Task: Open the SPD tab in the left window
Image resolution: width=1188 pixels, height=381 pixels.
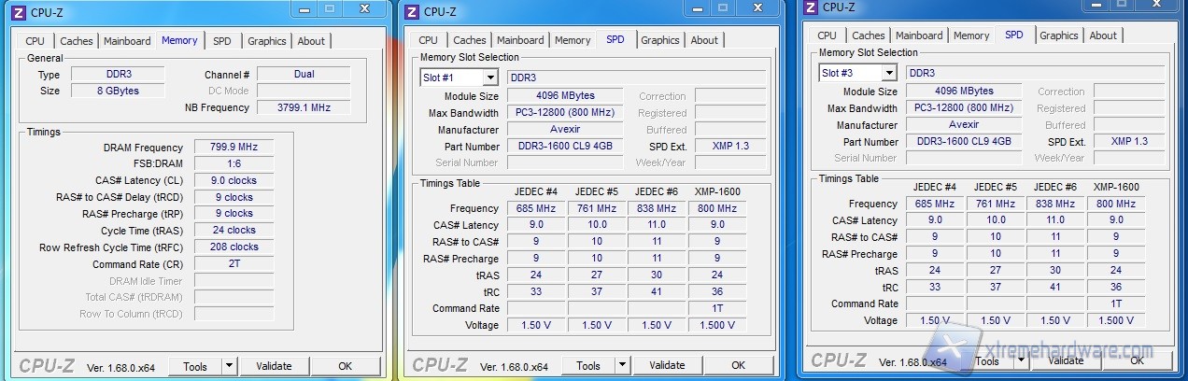Action: pyautogui.click(x=221, y=41)
